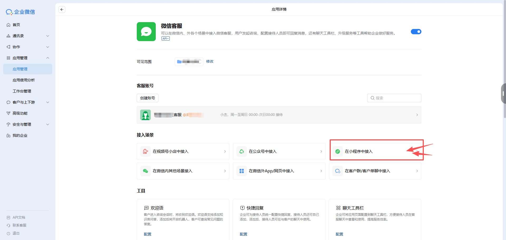506x240 pixels.
Task: Click the green 微信客服 app icon
Action: 146,32
